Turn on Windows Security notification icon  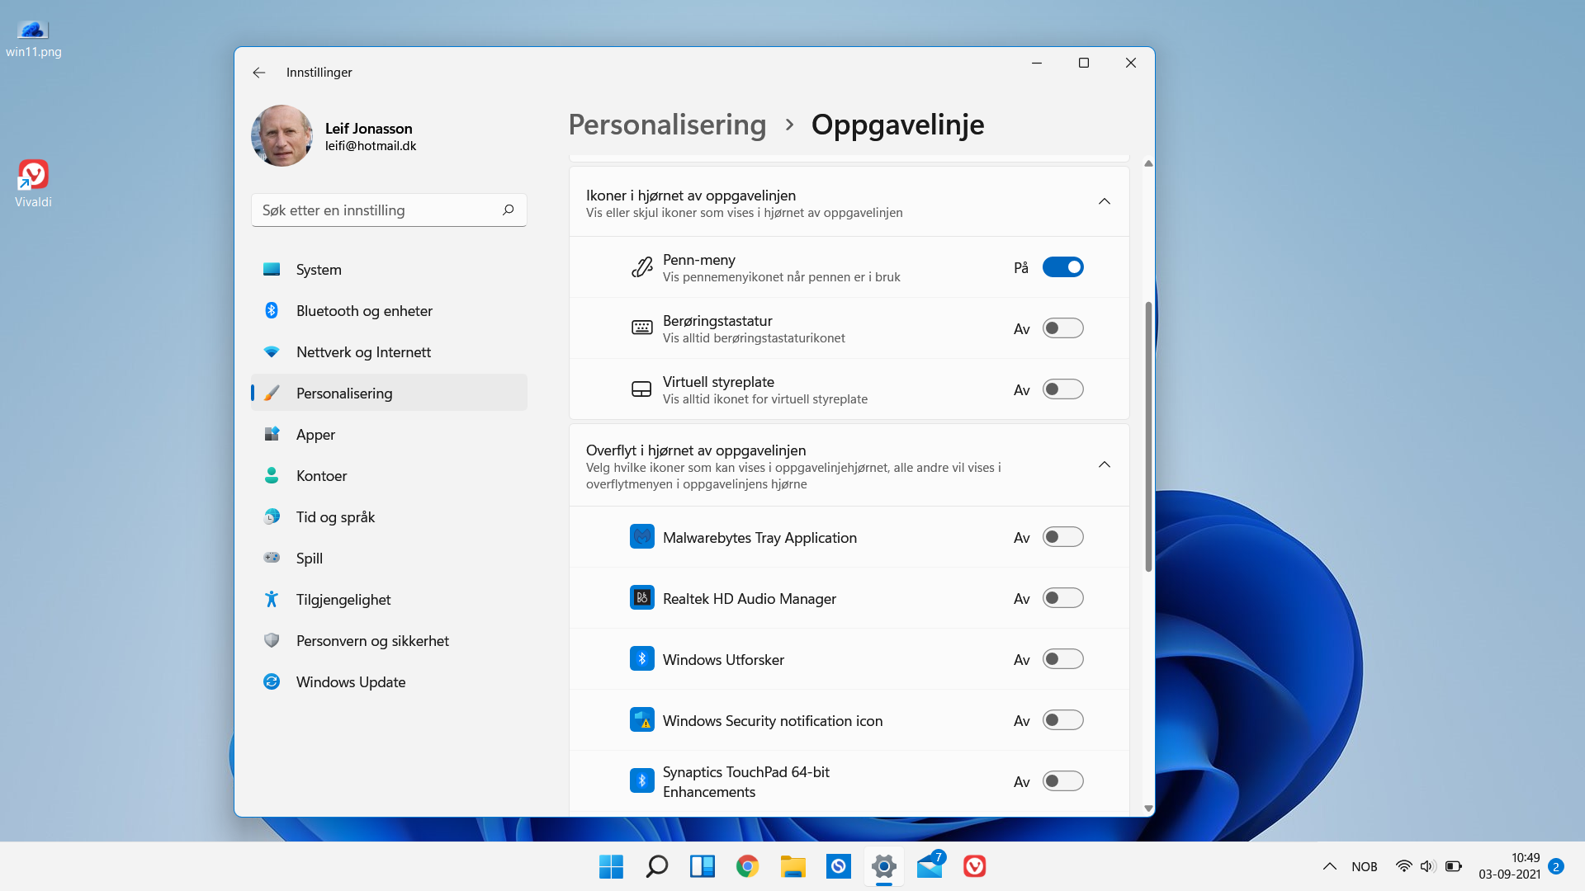coord(1063,719)
